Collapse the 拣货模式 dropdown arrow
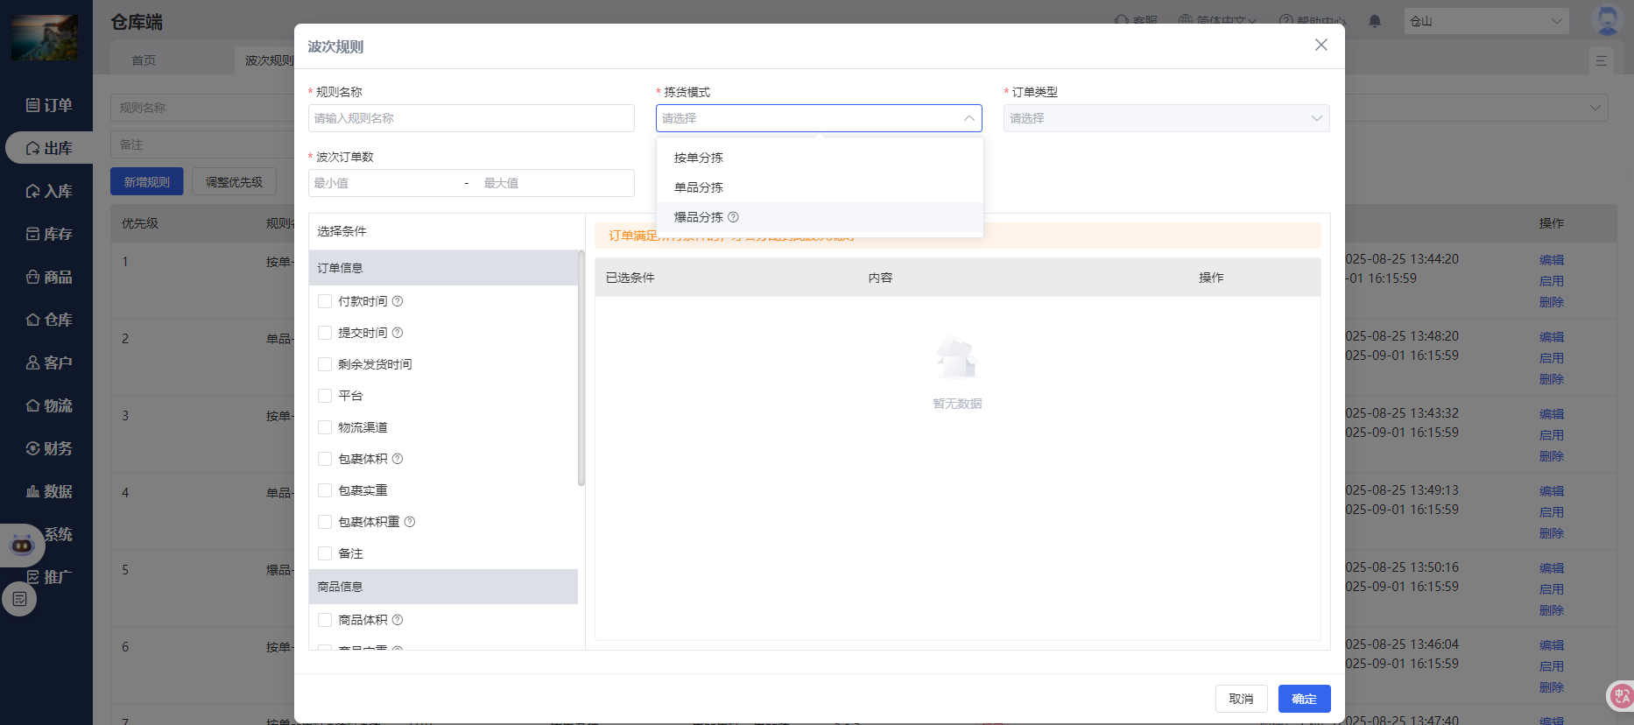Image resolution: width=1634 pixels, height=725 pixels. click(x=968, y=118)
